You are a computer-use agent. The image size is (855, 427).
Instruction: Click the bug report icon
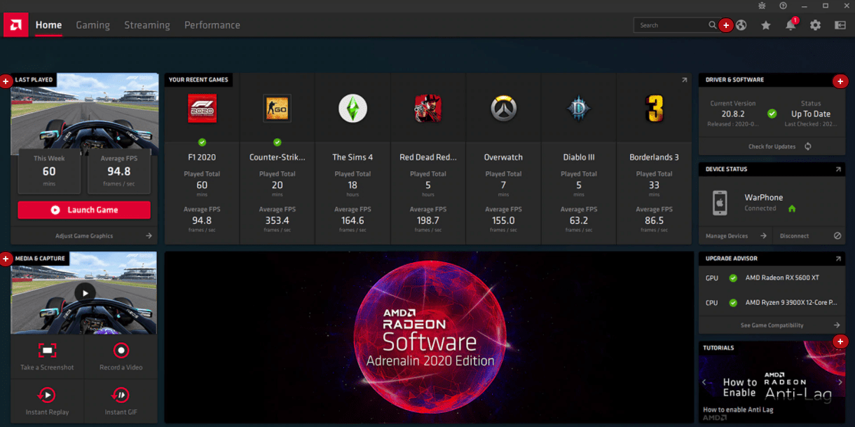(762, 6)
